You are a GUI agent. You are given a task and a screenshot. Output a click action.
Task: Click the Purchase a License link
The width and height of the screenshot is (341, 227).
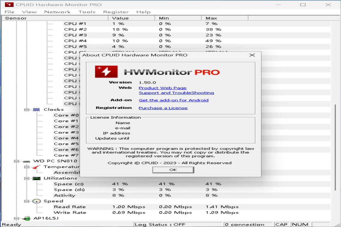pos(163,108)
